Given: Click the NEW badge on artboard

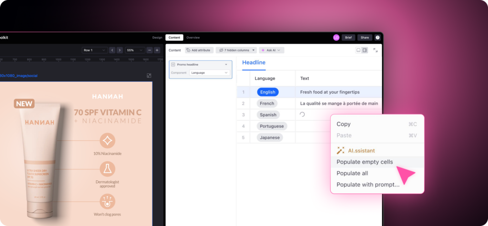Looking at the screenshot, I should pos(24,104).
